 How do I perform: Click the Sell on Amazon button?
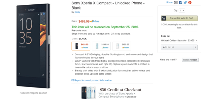[190, 60]
